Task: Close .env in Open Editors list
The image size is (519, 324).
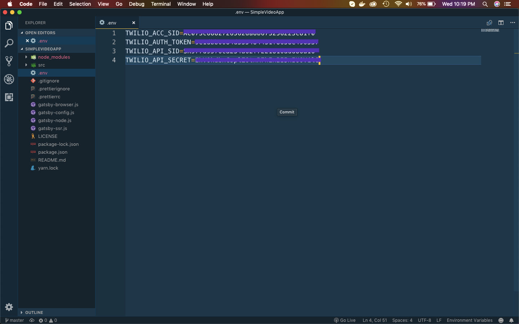Action: point(27,41)
